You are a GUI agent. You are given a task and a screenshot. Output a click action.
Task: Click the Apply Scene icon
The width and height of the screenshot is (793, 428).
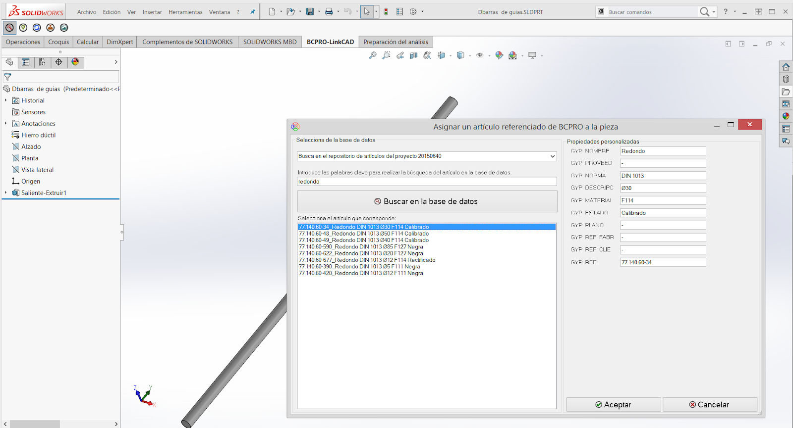(513, 55)
